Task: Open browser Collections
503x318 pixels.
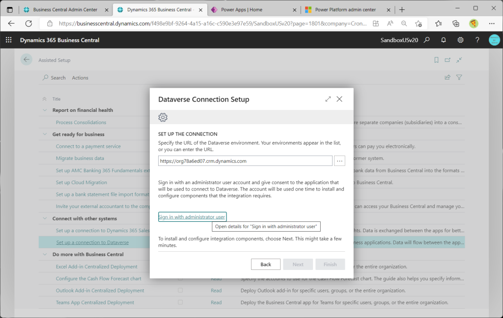Action: (x=456, y=24)
